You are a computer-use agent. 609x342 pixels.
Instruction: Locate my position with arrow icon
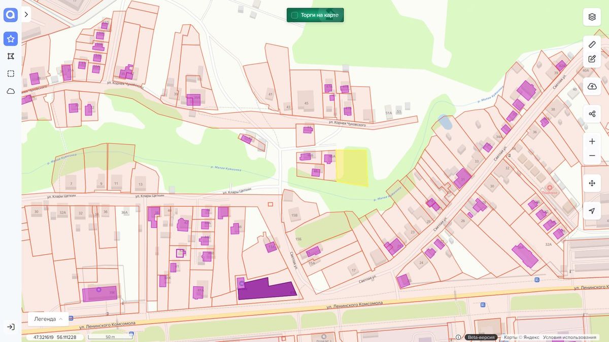pyautogui.click(x=592, y=211)
